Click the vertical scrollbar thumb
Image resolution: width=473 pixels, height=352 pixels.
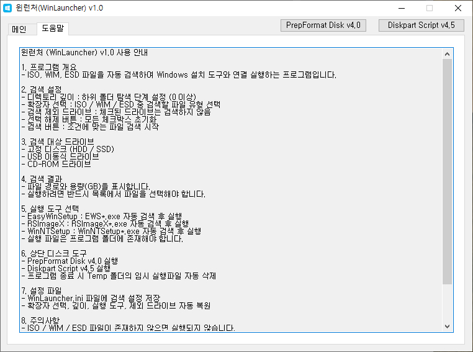click(447, 171)
